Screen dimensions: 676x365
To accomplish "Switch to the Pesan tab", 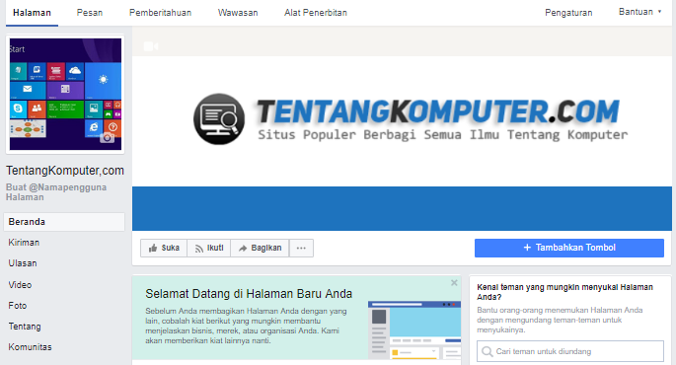I will click(x=90, y=13).
